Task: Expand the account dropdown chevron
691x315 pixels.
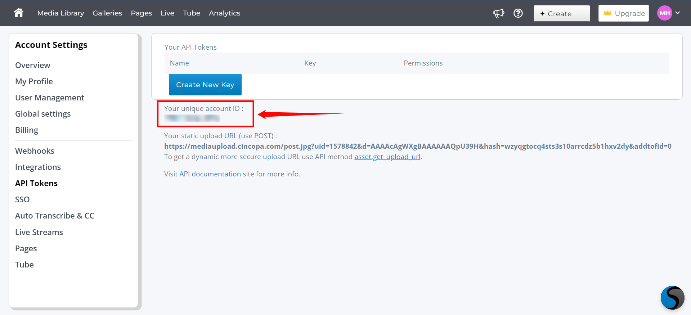Action: coord(678,13)
